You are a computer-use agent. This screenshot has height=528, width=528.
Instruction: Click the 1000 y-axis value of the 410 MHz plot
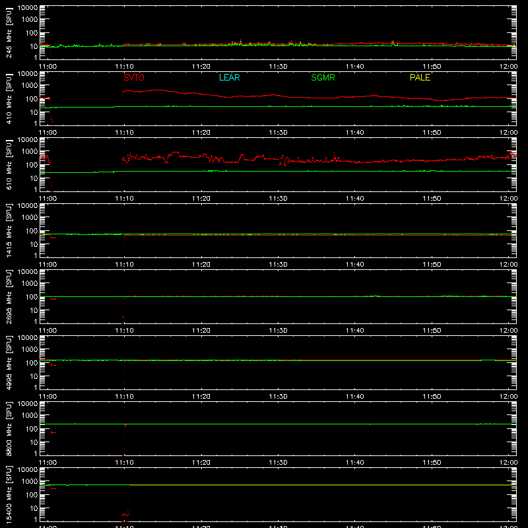tap(30, 85)
